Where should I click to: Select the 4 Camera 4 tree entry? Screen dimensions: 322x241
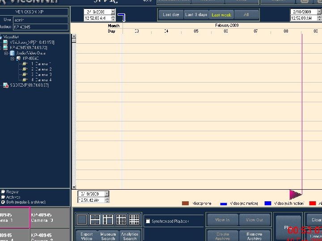[x=41, y=80]
